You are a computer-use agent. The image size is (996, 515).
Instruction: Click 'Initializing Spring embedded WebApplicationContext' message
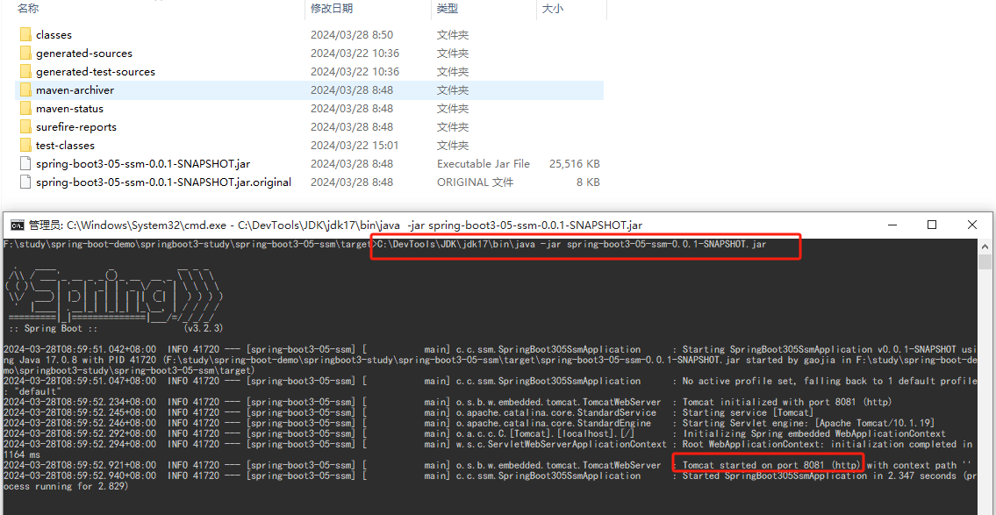814,433
